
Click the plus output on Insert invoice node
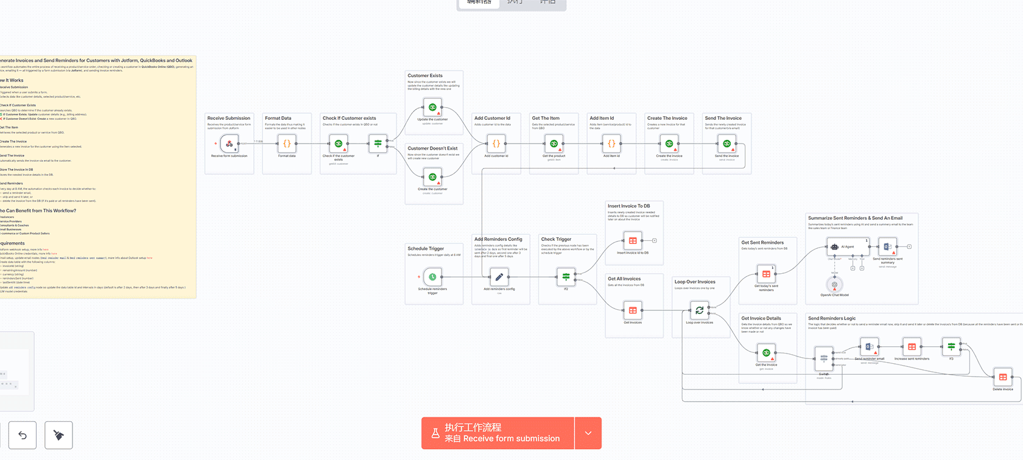(655, 240)
